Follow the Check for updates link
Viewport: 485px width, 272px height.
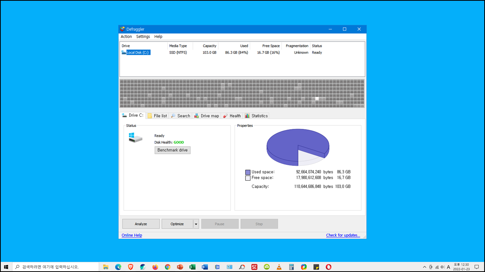point(343,235)
